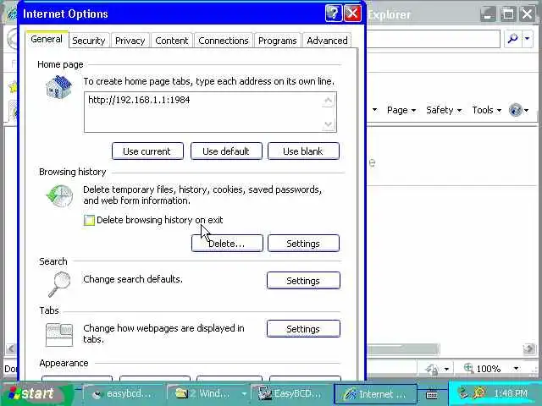
Task: Switch to EasyBCD taskbar button
Action: point(291,393)
